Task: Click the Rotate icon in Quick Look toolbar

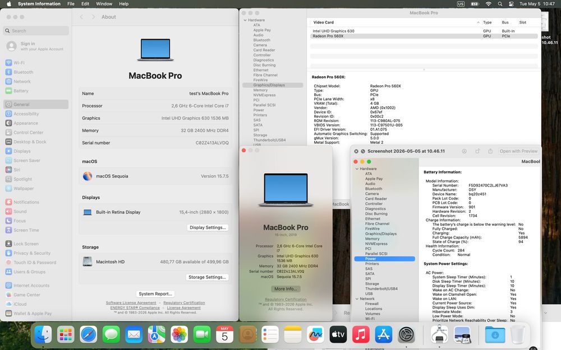Action: (x=477, y=151)
